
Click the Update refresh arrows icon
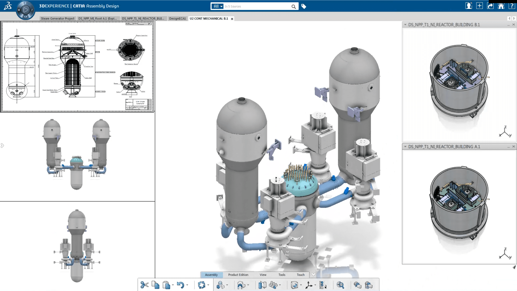click(201, 285)
